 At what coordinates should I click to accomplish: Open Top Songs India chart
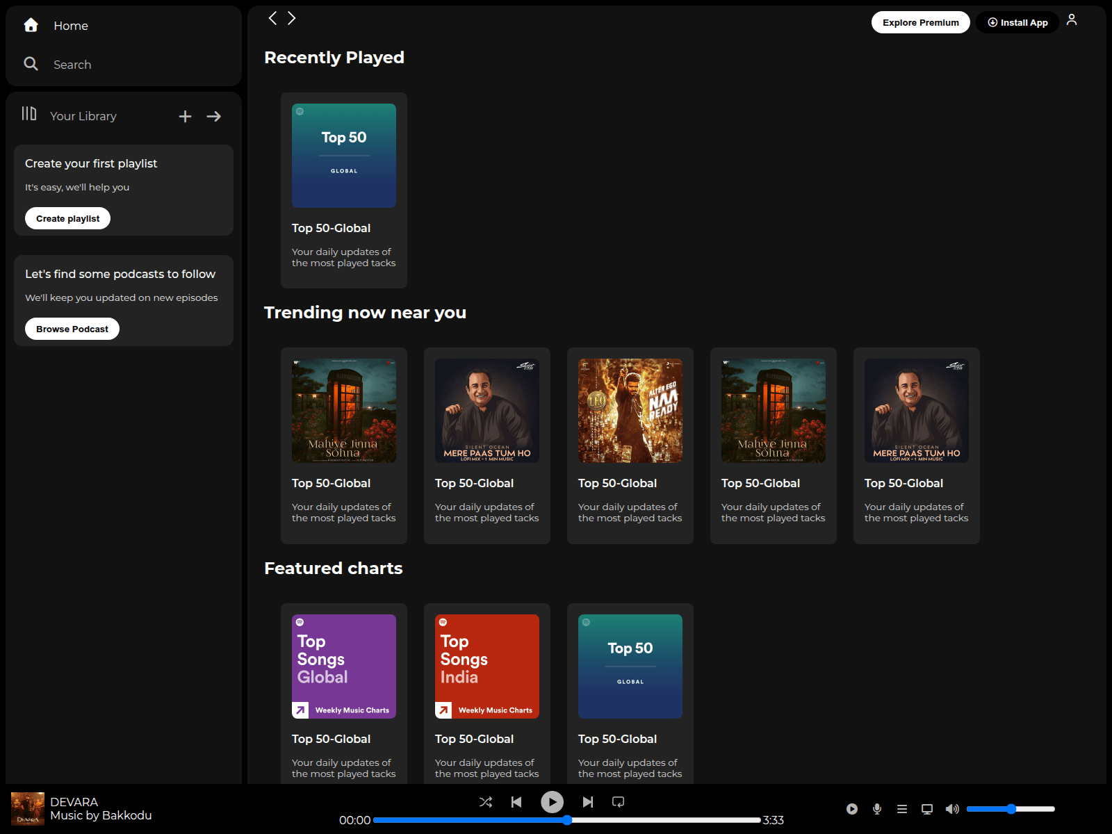coord(487,694)
